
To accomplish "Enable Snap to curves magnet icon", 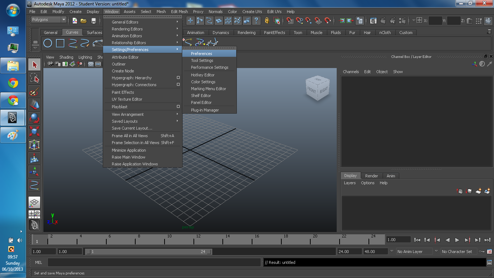I will (299, 21).
